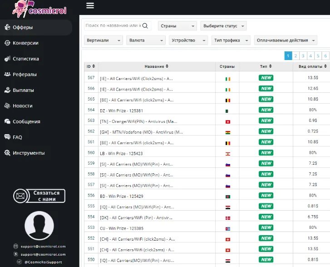Screen dimensions: 330x267
Task: Open the Тип трафика dropdown
Action: 231,40
